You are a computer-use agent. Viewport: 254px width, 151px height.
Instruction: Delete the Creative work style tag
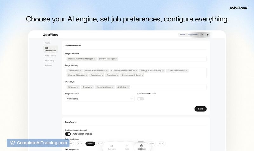(92, 87)
